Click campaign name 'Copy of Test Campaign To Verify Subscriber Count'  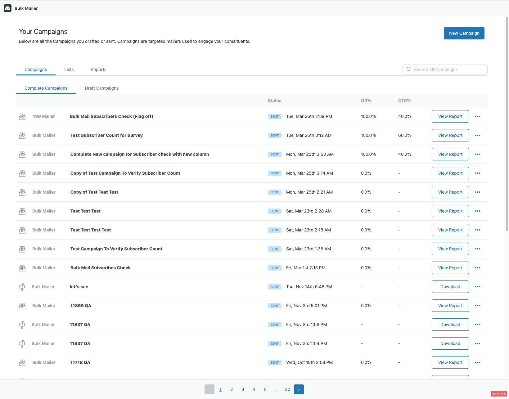coord(125,173)
